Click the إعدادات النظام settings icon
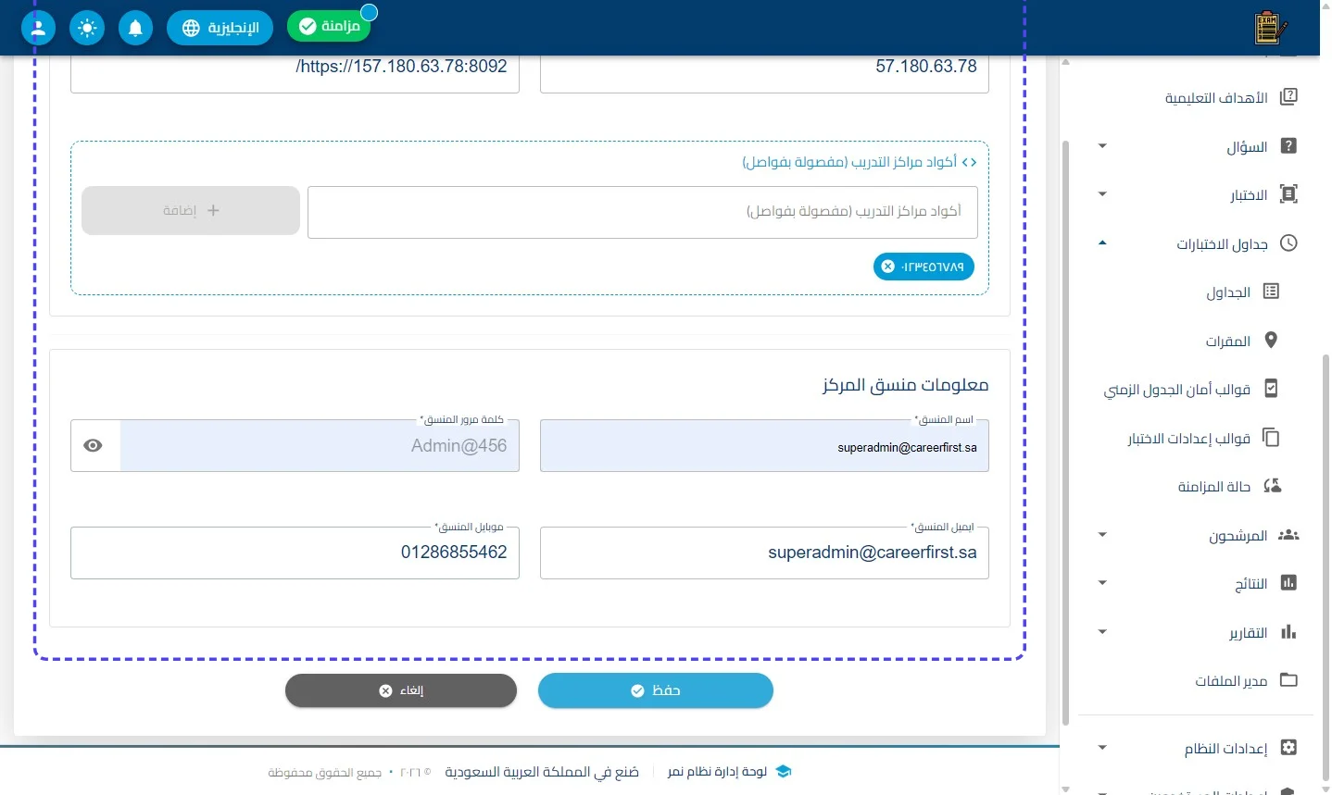This screenshot has height=795, width=1332. [x=1288, y=748]
